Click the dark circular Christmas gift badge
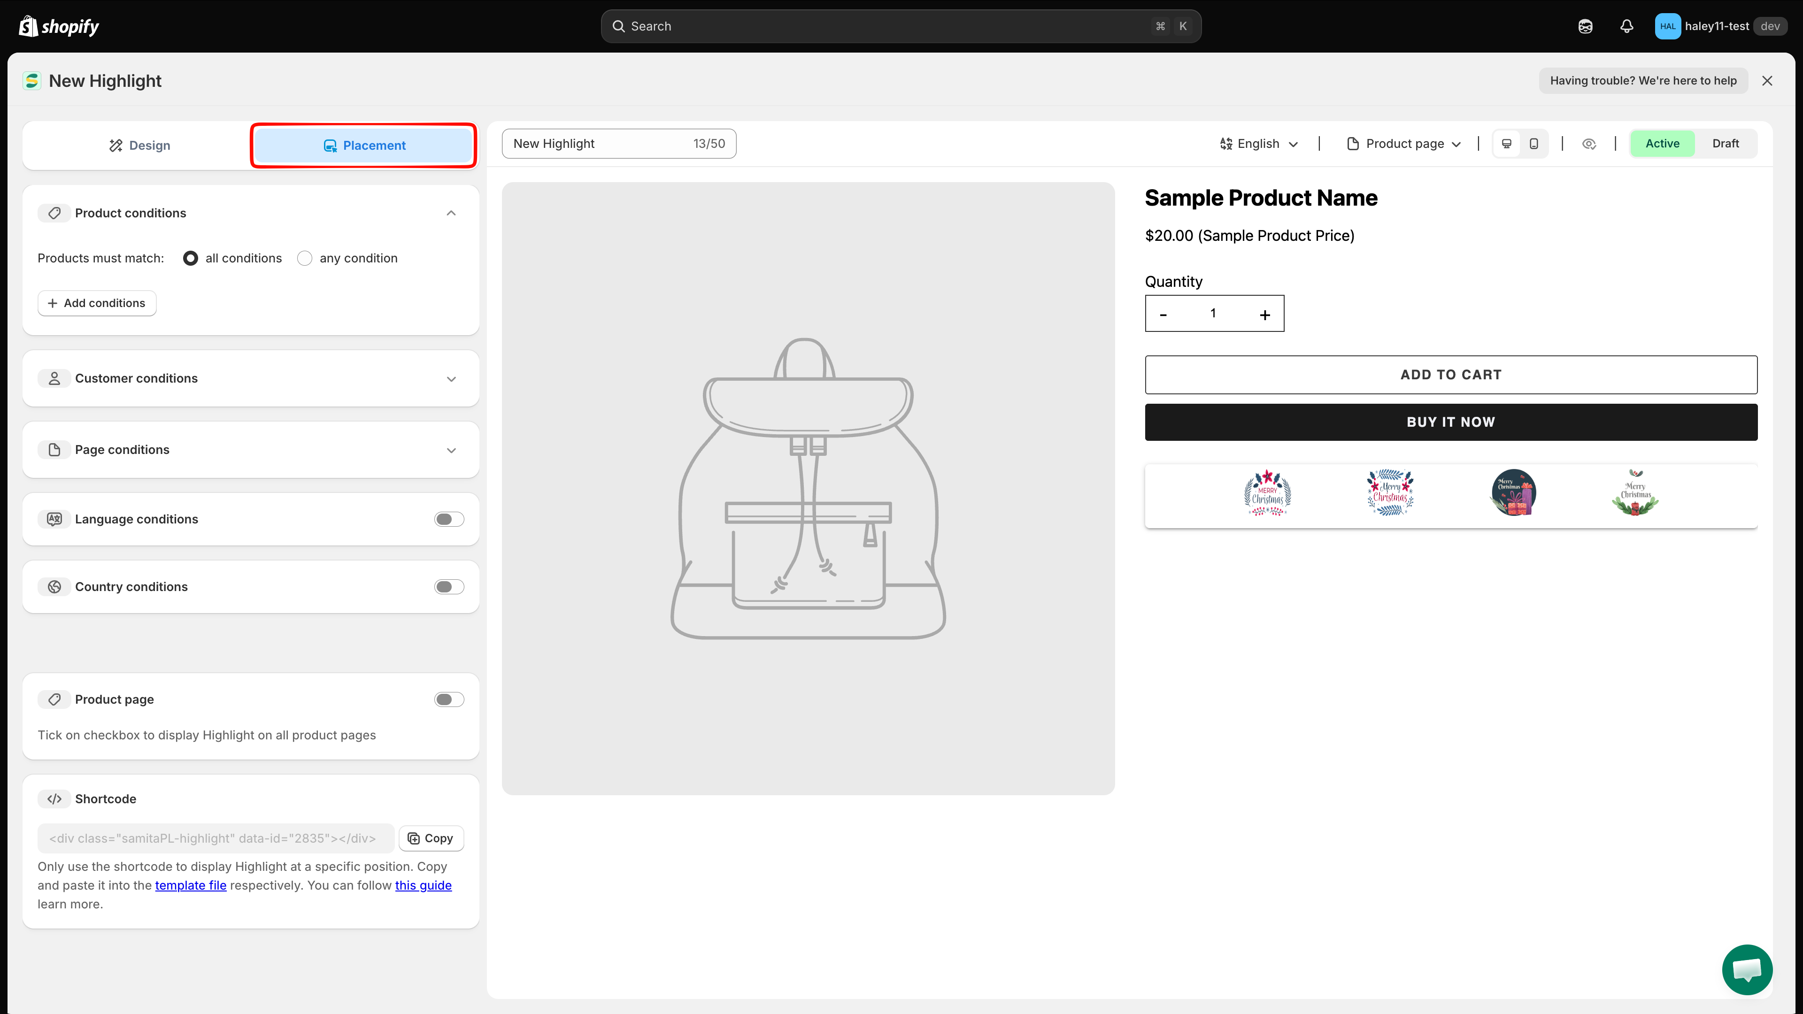The image size is (1803, 1014). click(x=1513, y=493)
